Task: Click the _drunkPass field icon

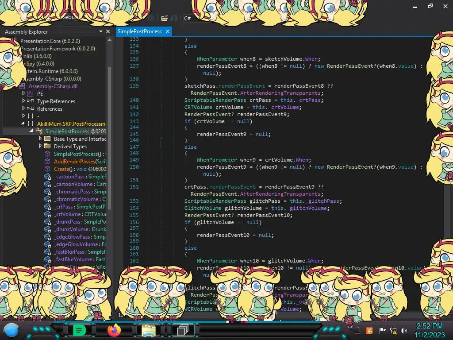Action: point(48,221)
